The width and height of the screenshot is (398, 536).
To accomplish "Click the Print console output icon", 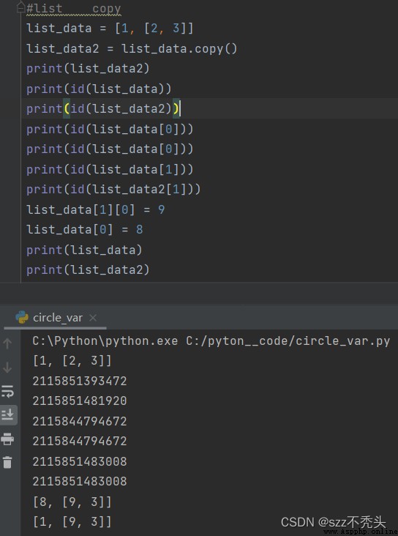I will (x=7, y=439).
